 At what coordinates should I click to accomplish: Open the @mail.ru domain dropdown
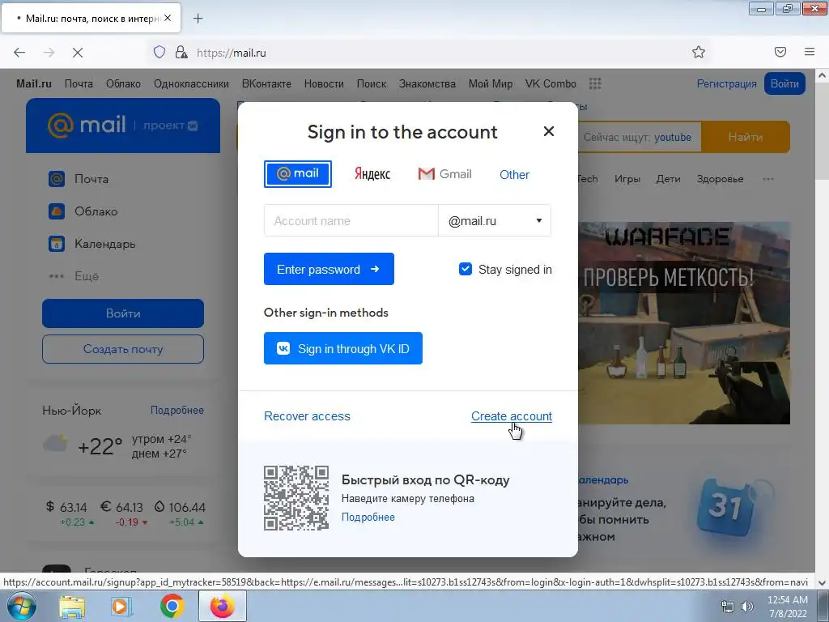(495, 220)
